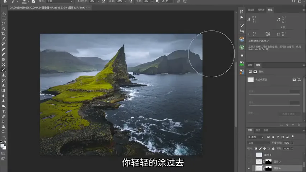This screenshot has height=172, width=306.
Task: Select the Crop tool
Action: [x=3, y=34]
